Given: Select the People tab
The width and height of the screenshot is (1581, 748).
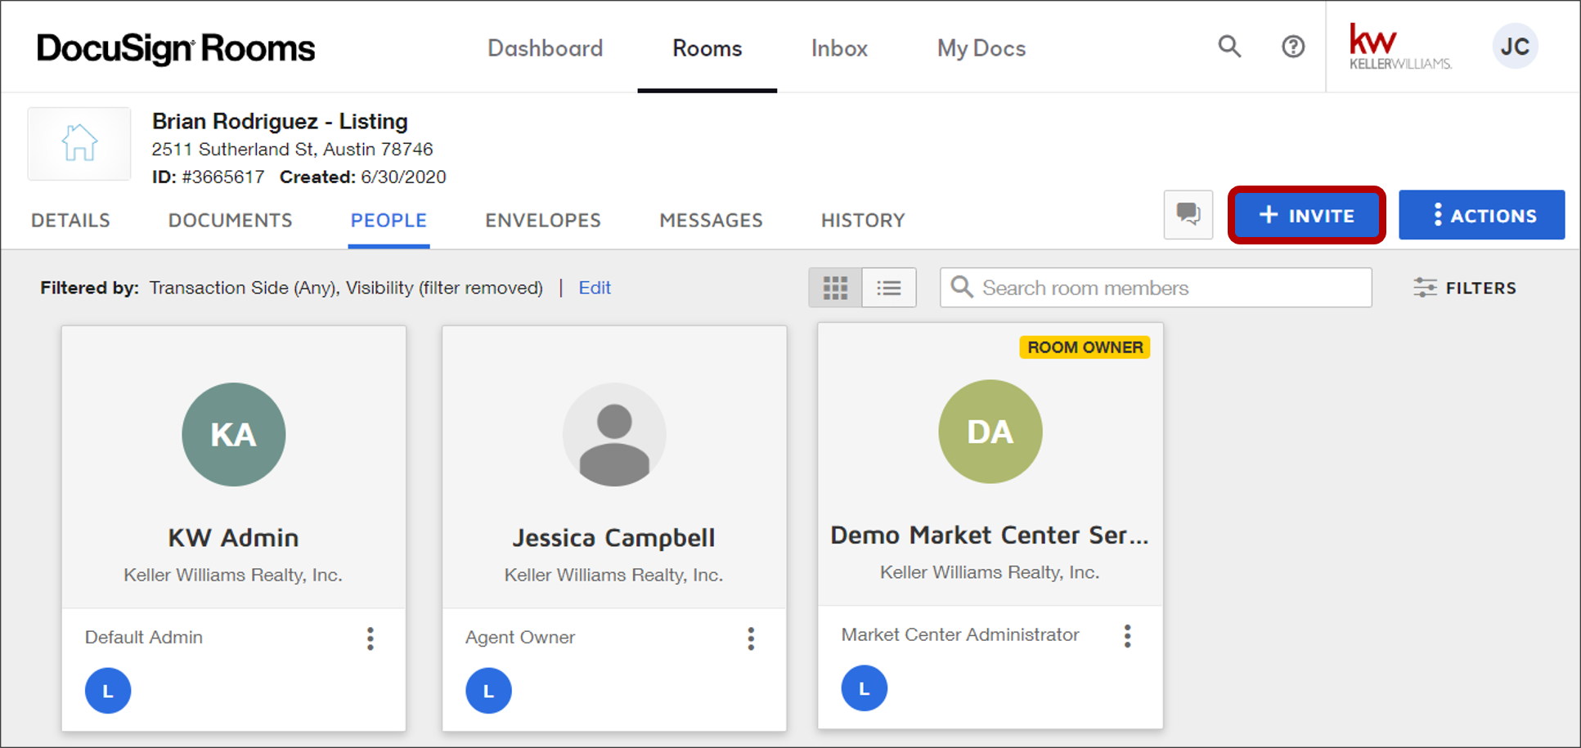Looking at the screenshot, I should pos(389,221).
